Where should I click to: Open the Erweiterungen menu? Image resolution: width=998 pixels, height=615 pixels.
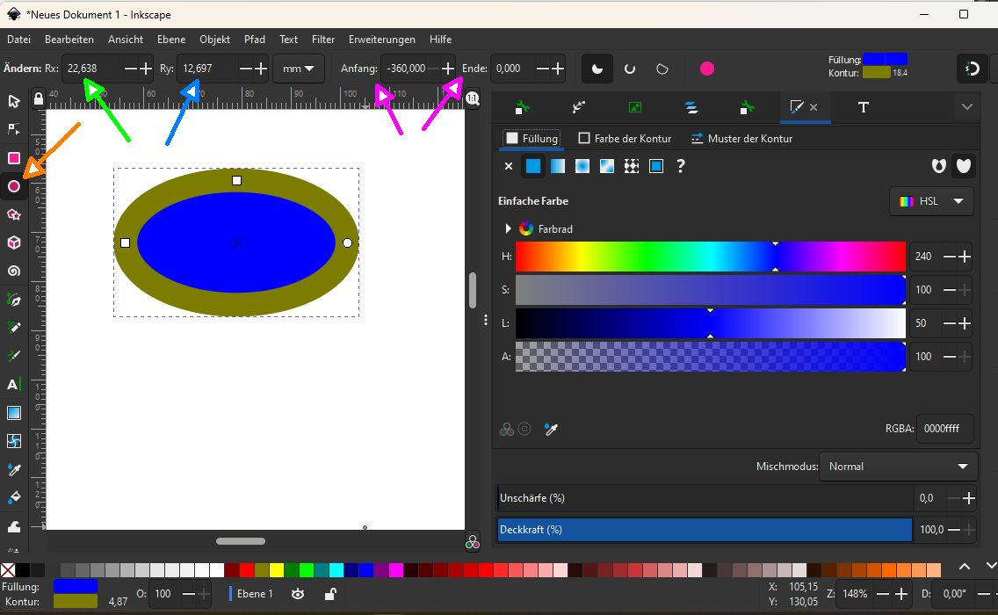[x=382, y=40]
